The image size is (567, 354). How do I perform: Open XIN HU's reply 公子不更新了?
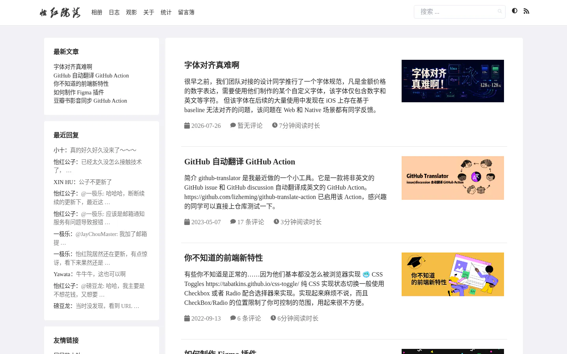pos(95,182)
